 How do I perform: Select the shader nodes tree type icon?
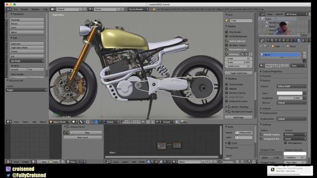click(x=149, y=162)
